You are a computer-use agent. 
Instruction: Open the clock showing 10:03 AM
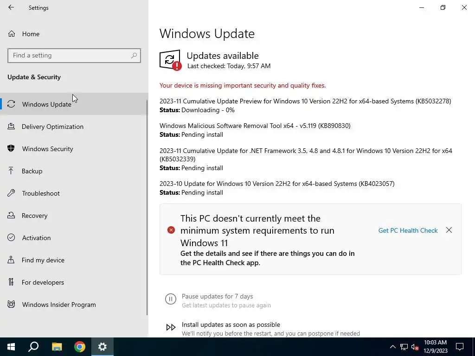(x=435, y=347)
